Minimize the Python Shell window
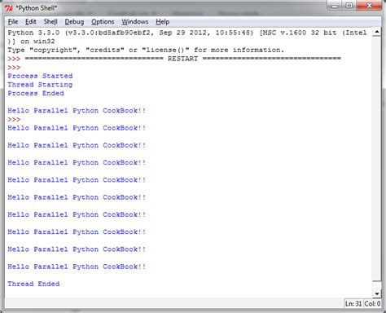Screen dimensions: 386x313 [336, 6]
